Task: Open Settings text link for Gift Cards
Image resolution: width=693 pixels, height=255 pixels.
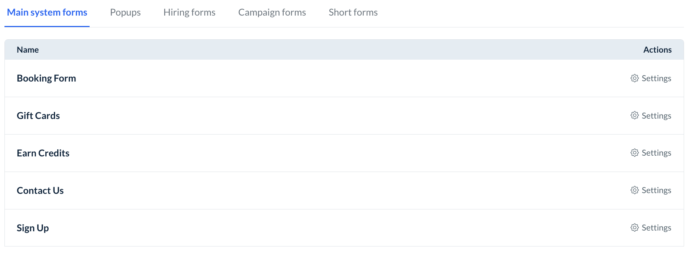Action: coord(656,116)
